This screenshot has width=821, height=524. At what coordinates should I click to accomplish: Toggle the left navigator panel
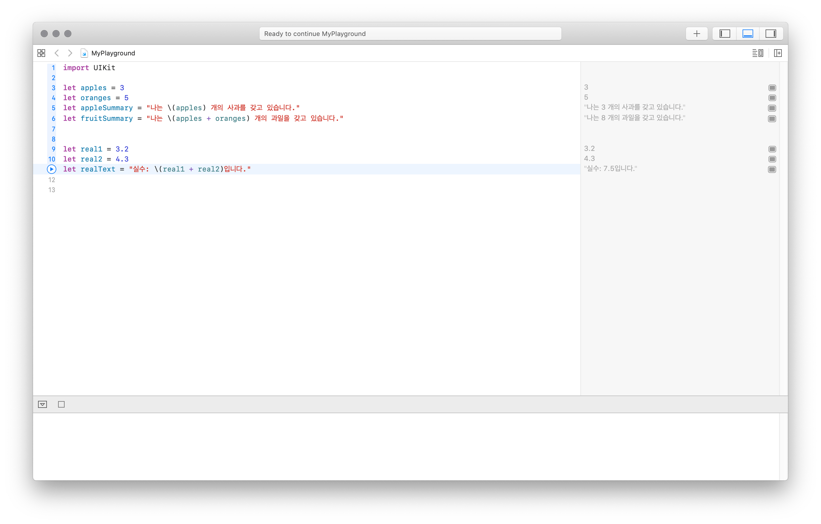click(725, 34)
